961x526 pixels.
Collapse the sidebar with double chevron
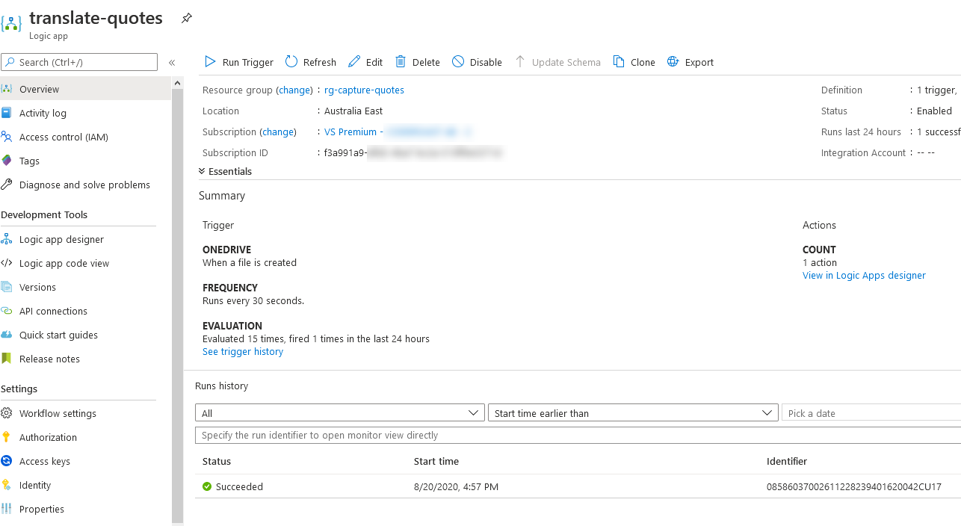[172, 63]
